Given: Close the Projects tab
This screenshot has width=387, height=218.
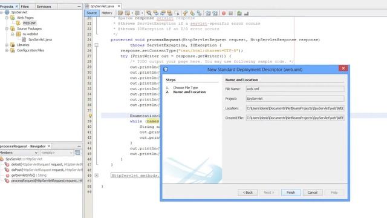Looking at the screenshot, I should pos(17,7).
